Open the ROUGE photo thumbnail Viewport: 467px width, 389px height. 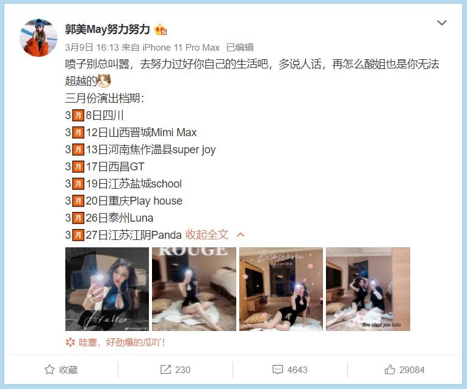[194, 289]
